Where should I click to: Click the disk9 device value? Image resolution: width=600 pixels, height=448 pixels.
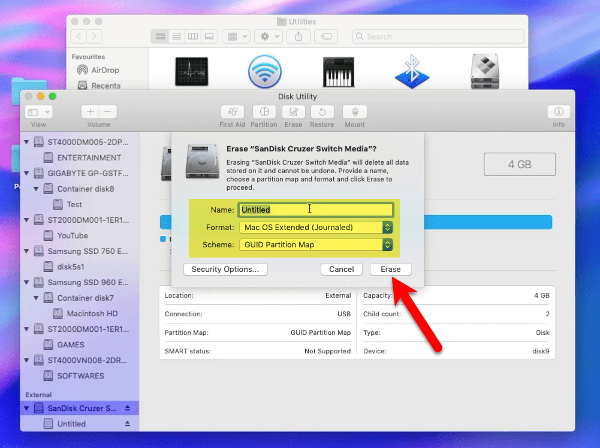coord(541,351)
